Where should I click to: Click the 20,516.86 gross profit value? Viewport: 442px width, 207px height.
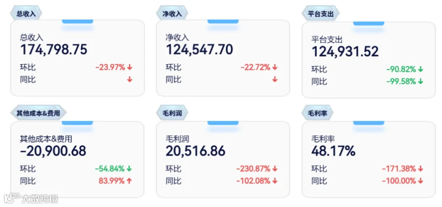pyautogui.click(x=195, y=151)
